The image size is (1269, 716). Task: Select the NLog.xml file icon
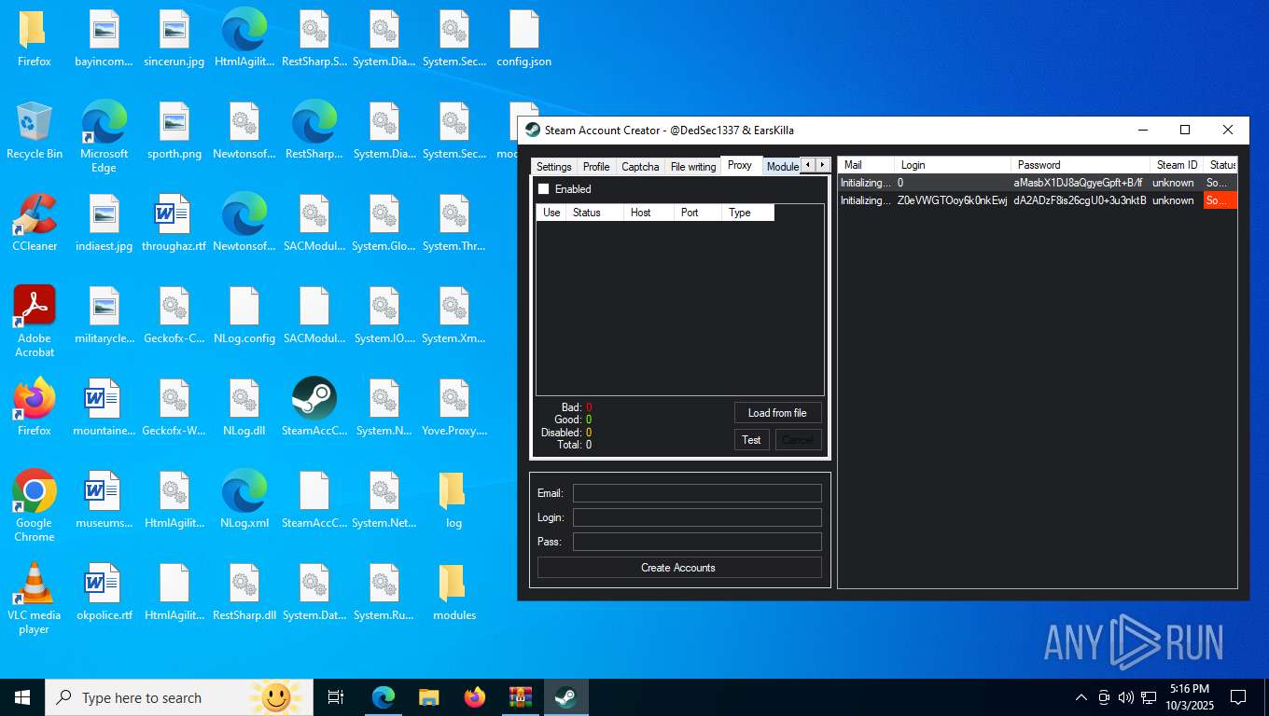pyautogui.click(x=244, y=501)
